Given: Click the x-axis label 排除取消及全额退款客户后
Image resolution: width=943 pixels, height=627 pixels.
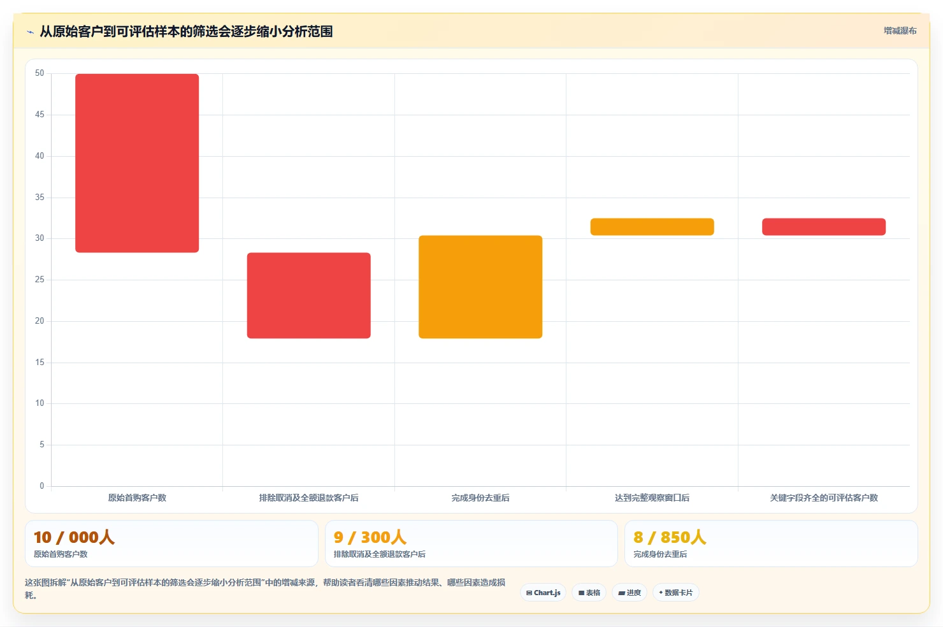Looking at the screenshot, I should click(309, 498).
